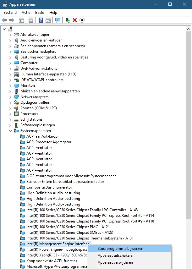Select Intel(R) Power Engine-invoegtoepassing device
The image size is (192, 269).
[57, 250]
